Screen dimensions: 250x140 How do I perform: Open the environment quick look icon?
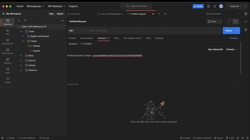pyautogui.click(x=246, y=14)
